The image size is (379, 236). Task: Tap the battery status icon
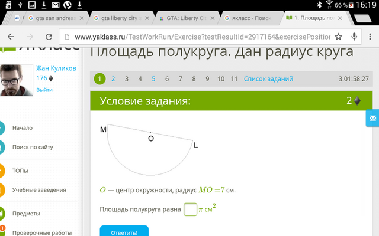pyautogui.click(x=351, y=5)
